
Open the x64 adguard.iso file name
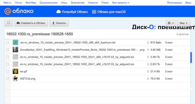click(x=77, y=57)
